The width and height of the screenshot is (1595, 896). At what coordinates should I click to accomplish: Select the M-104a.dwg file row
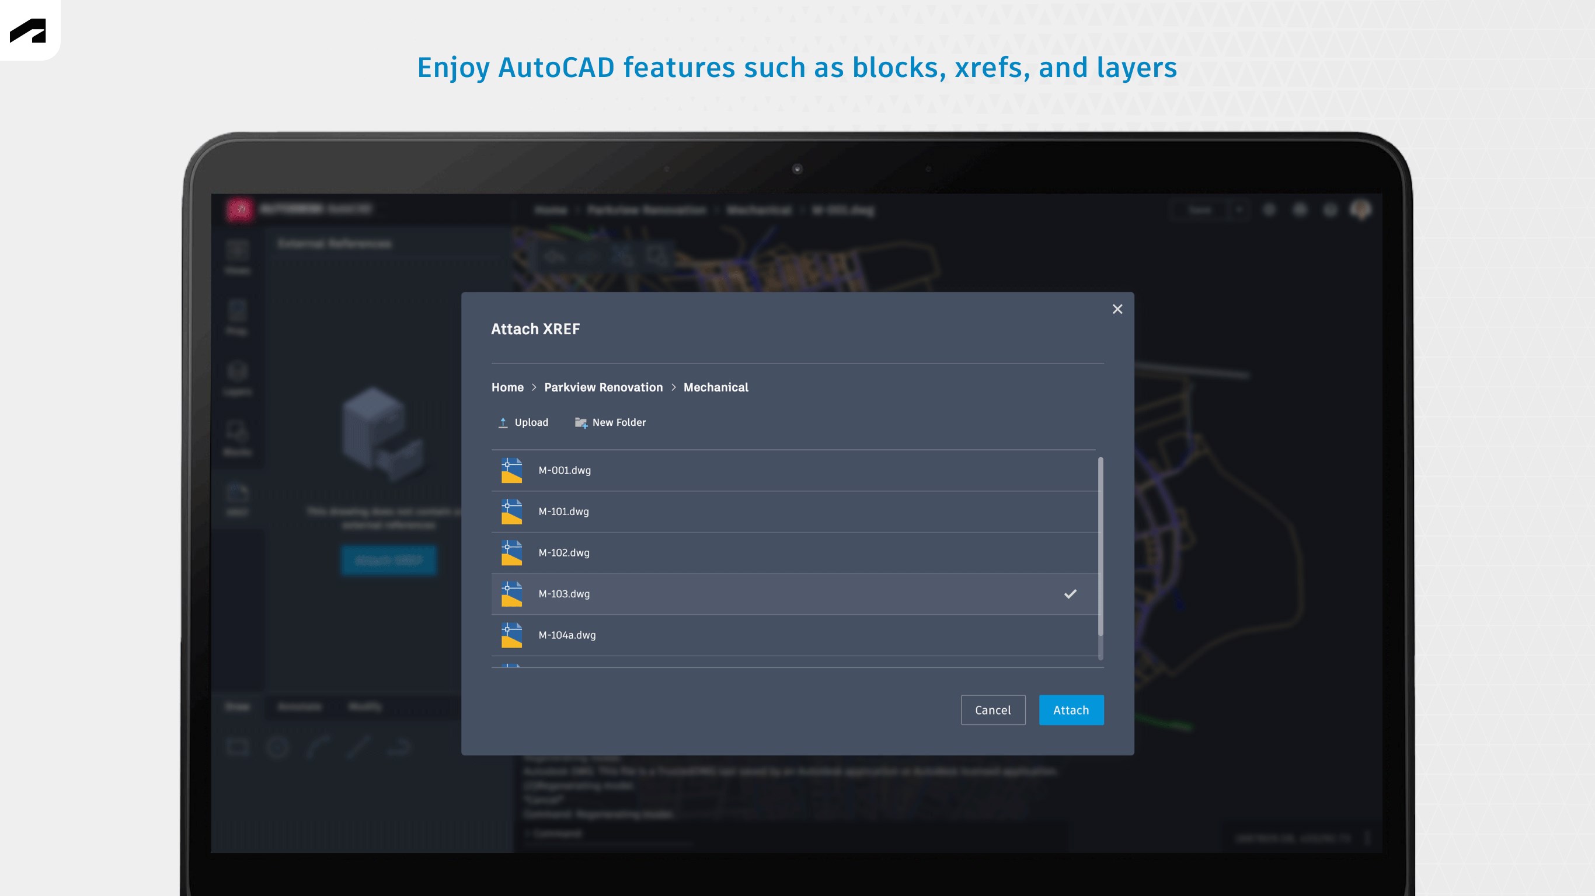[743, 635]
